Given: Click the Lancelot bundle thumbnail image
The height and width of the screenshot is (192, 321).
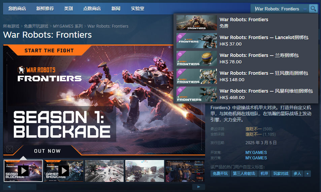Looking at the screenshot, I should click(196, 40).
